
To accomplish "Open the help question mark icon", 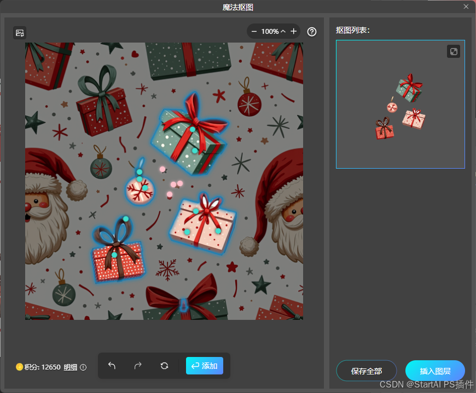I will pos(312,32).
